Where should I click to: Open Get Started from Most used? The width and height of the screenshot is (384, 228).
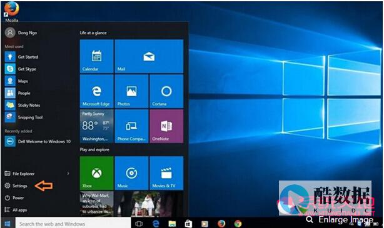tap(21, 57)
